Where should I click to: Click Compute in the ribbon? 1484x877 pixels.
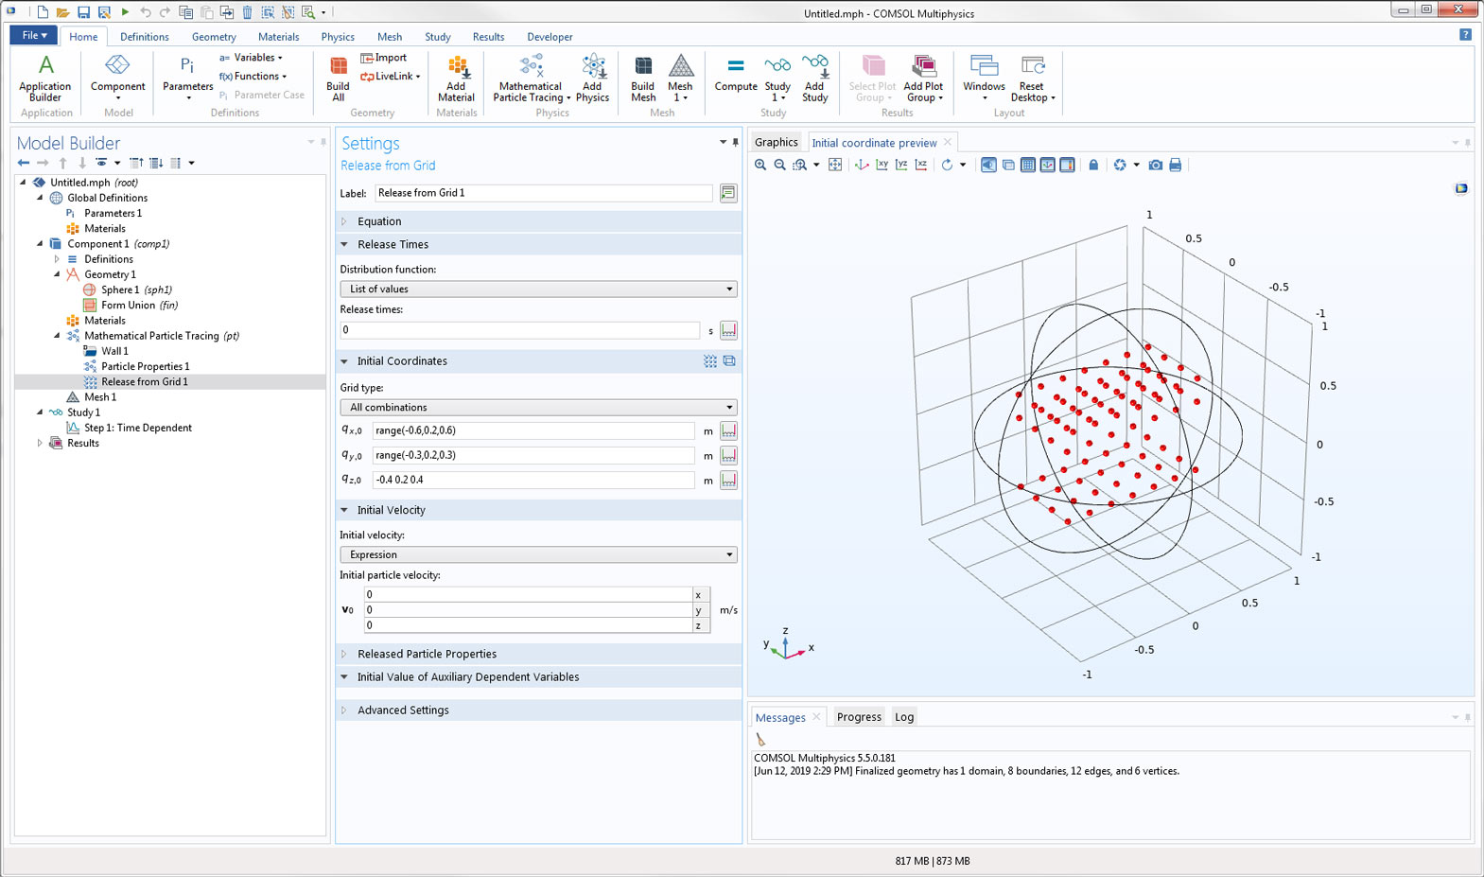coord(735,74)
